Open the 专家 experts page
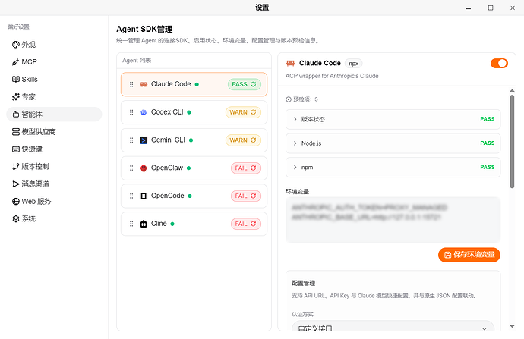Screen dimensions: 524x339 point(54,97)
